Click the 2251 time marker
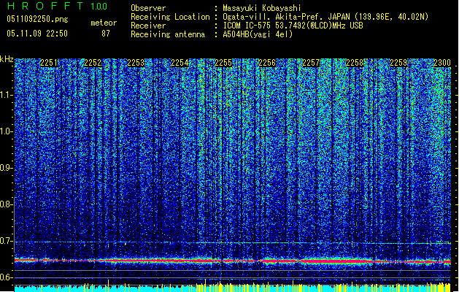The width and height of the screenshot is (459, 292). pyautogui.click(x=49, y=63)
